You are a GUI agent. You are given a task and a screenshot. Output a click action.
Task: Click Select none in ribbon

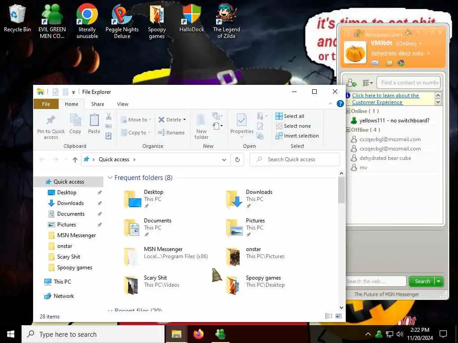click(293, 126)
